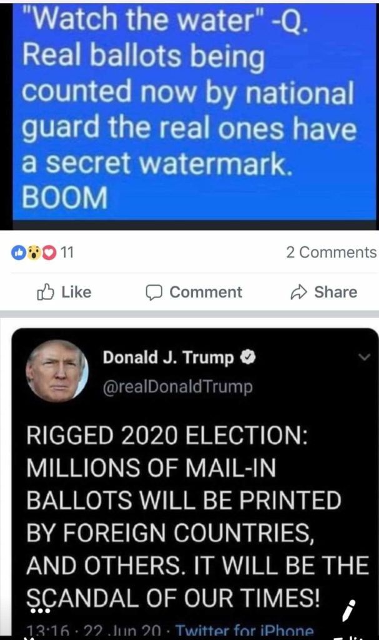The width and height of the screenshot is (379, 640).
Task: Click the word BOOM in blue post
Action: click(x=66, y=197)
